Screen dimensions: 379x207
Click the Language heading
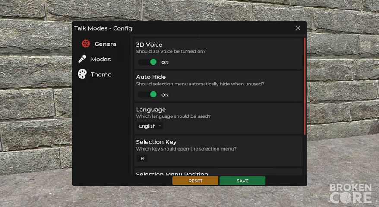151,110
